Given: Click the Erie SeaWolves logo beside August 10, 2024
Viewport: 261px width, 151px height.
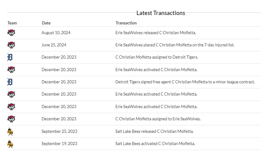Looking at the screenshot, I should (11, 33).
